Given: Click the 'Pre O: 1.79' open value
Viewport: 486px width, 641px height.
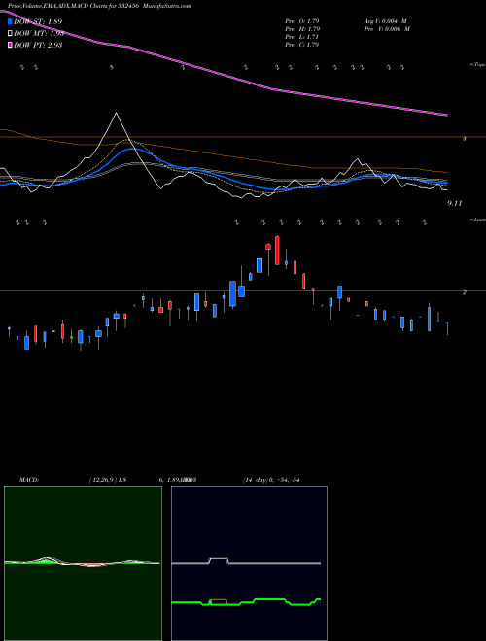Looking at the screenshot, I should pos(302,21).
